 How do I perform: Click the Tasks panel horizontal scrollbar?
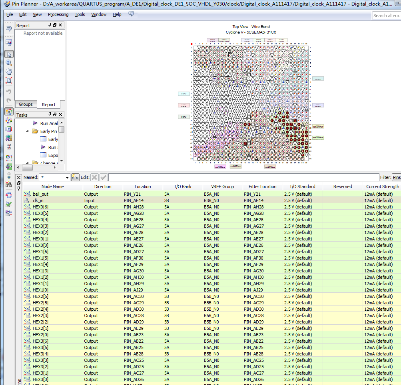pos(36,168)
